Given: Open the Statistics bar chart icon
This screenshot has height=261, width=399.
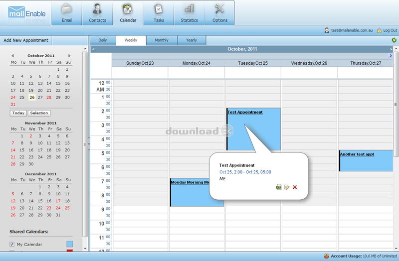Looking at the screenshot, I should pos(189,9).
